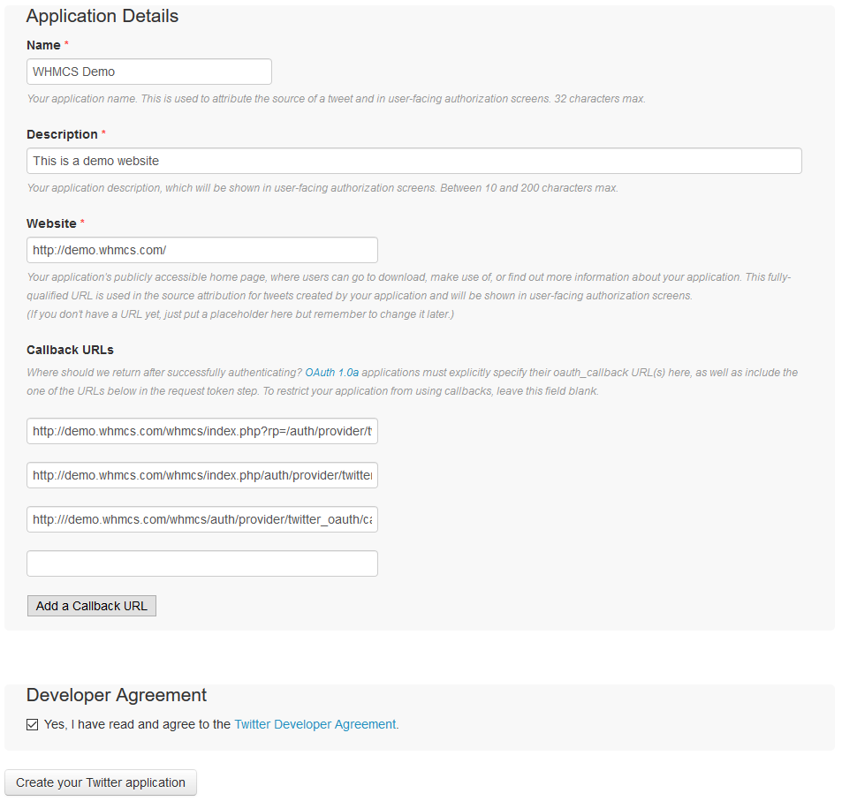Select the callback URL field containing index.php?rp=
The height and width of the screenshot is (801, 842).
(x=202, y=431)
